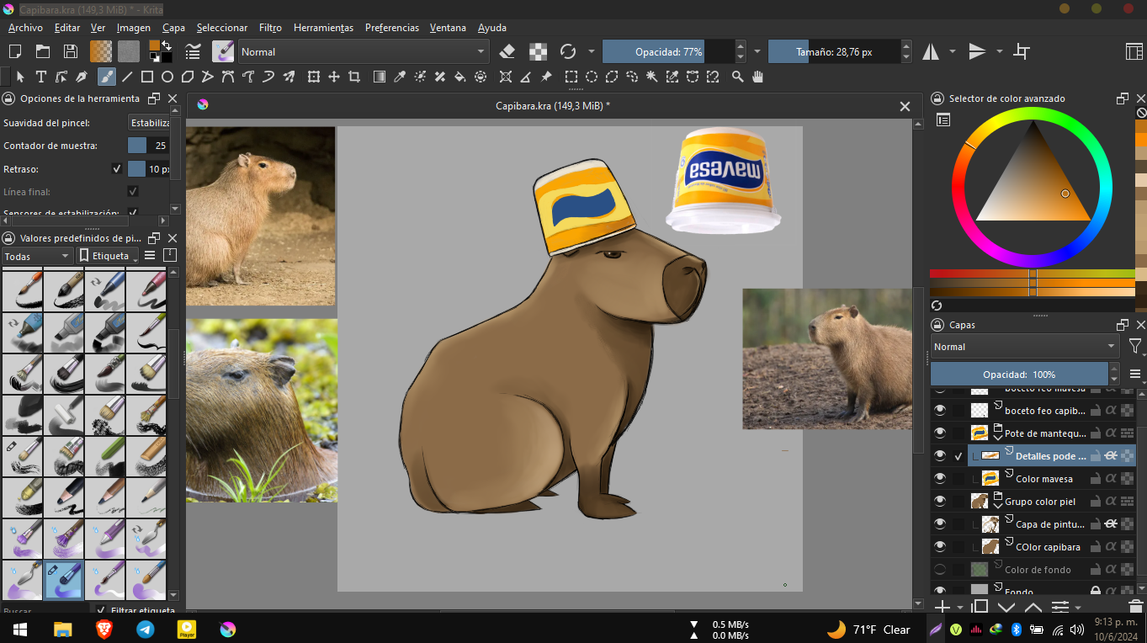Open the Todas preset tag dropdown
The image size is (1147, 643).
tap(37, 256)
